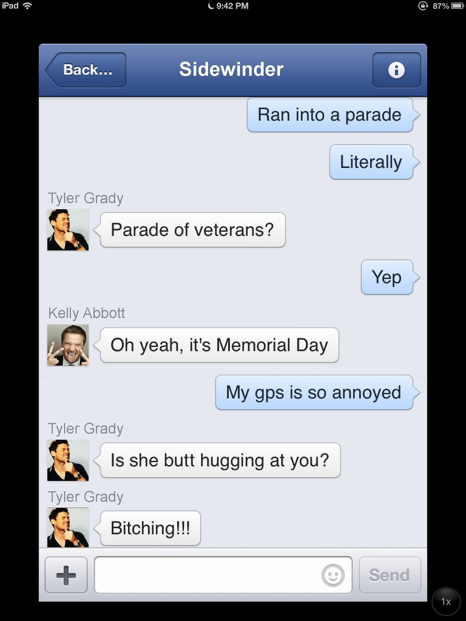Screen dimensions: 466x621
Task: Open Tyler Grady's avatar beside 'Parade of veterans?'
Action: (x=68, y=230)
